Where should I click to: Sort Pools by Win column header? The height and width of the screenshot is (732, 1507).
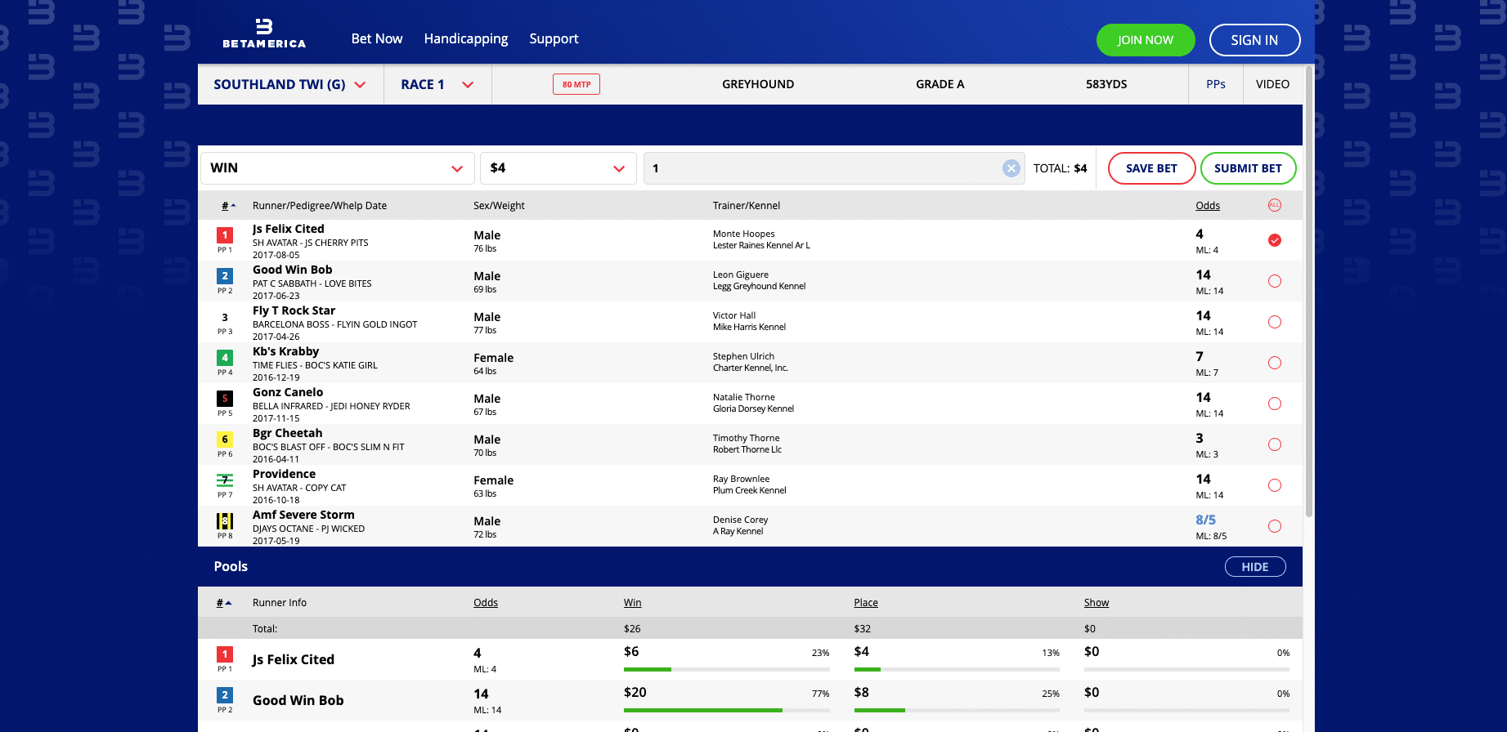(633, 603)
